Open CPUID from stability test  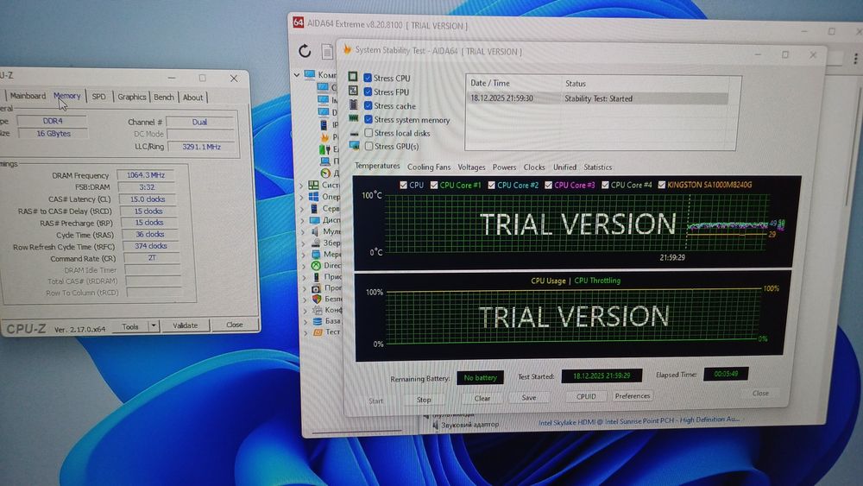pyautogui.click(x=586, y=396)
